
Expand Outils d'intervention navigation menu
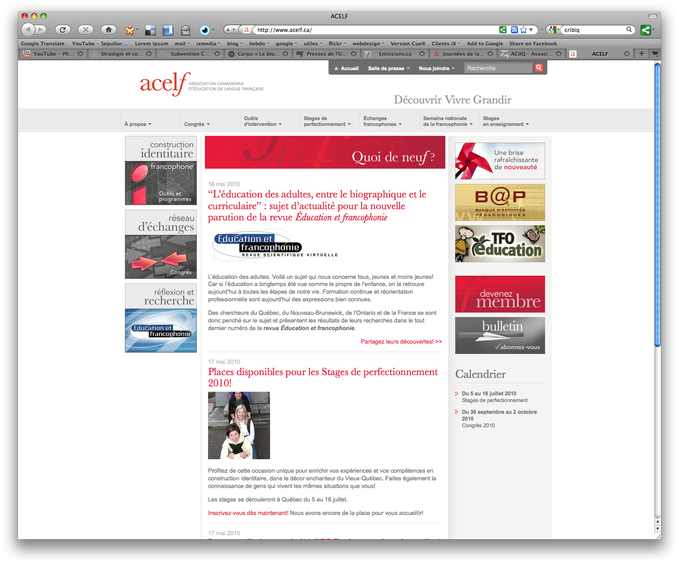(263, 121)
